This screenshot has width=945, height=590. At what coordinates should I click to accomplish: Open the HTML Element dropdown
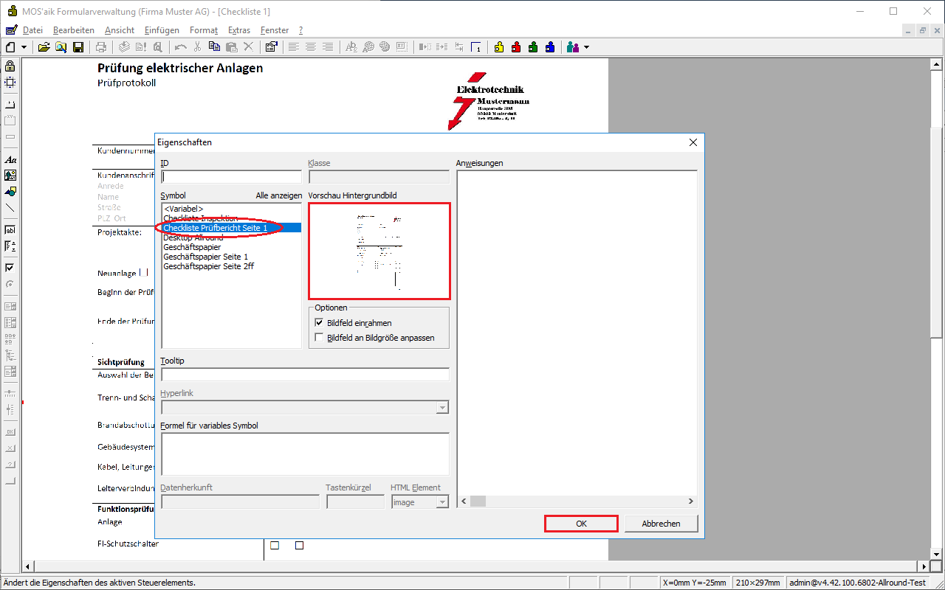point(442,502)
